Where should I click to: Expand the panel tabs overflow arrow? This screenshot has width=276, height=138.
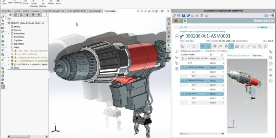pyautogui.click(x=47, y=15)
